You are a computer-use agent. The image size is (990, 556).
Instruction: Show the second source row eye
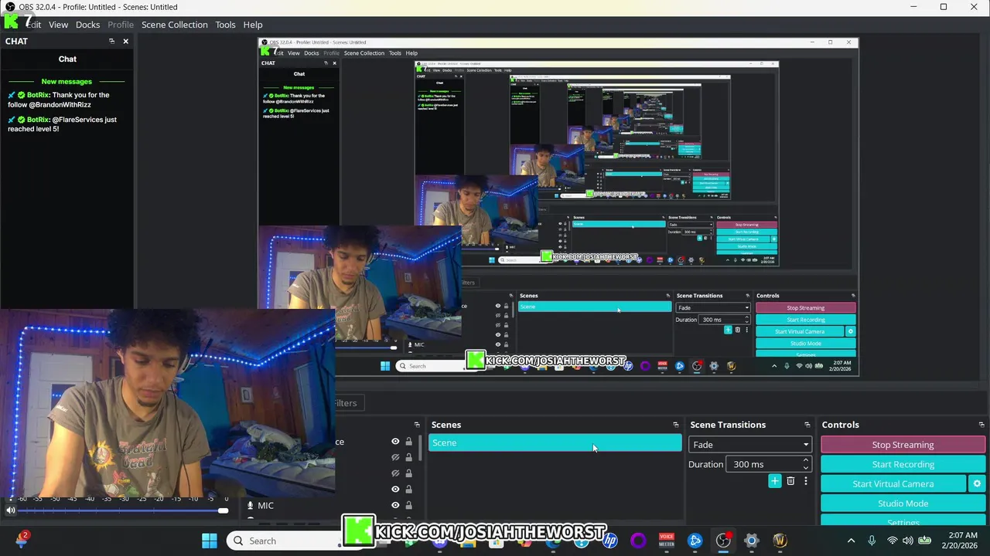tap(395, 457)
